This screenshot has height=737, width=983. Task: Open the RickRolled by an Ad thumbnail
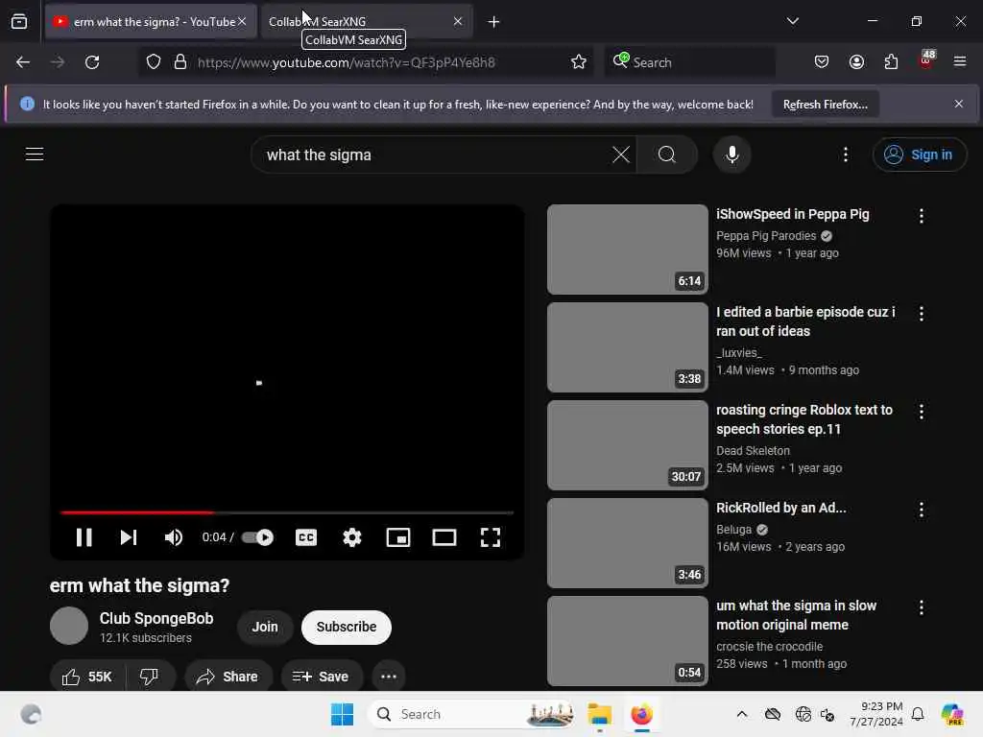click(628, 543)
